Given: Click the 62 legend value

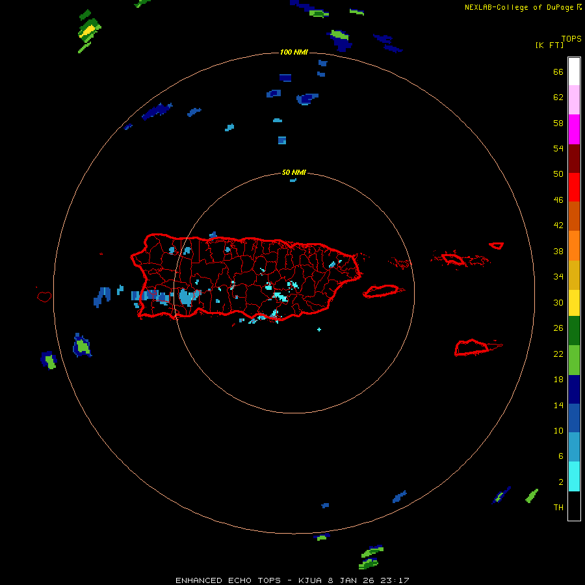Looking at the screenshot, I should 558,97.
